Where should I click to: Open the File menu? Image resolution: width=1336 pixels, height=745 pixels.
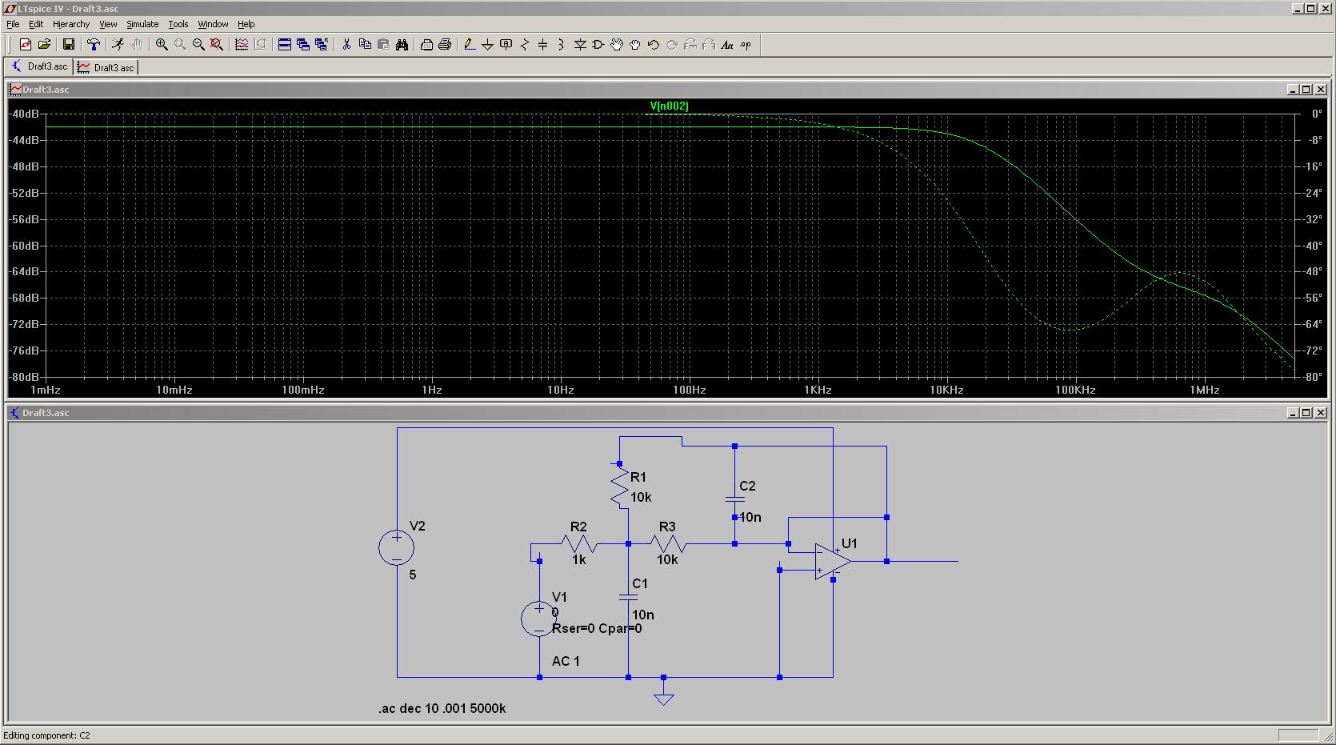13,24
